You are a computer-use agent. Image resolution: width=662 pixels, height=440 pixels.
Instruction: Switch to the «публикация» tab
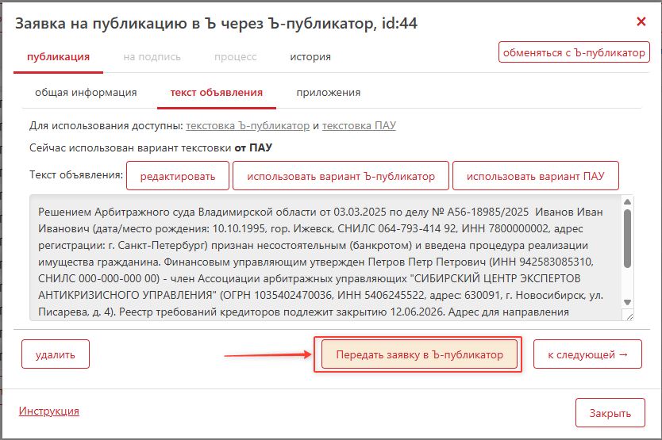coord(58,57)
